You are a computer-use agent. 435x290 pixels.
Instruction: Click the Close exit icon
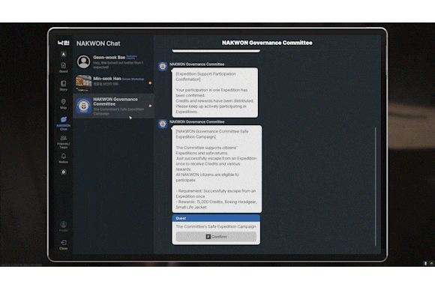tap(64, 244)
